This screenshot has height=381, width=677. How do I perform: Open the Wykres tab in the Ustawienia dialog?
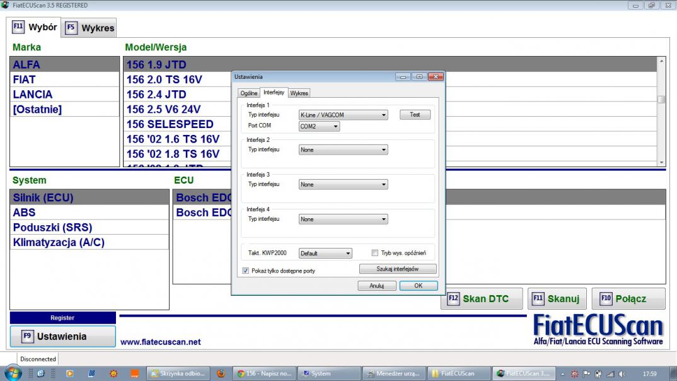point(299,93)
